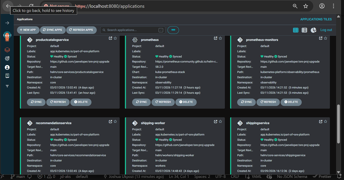
Task: Open User Info icon in sidebar
Action: [x=7, y=67]
